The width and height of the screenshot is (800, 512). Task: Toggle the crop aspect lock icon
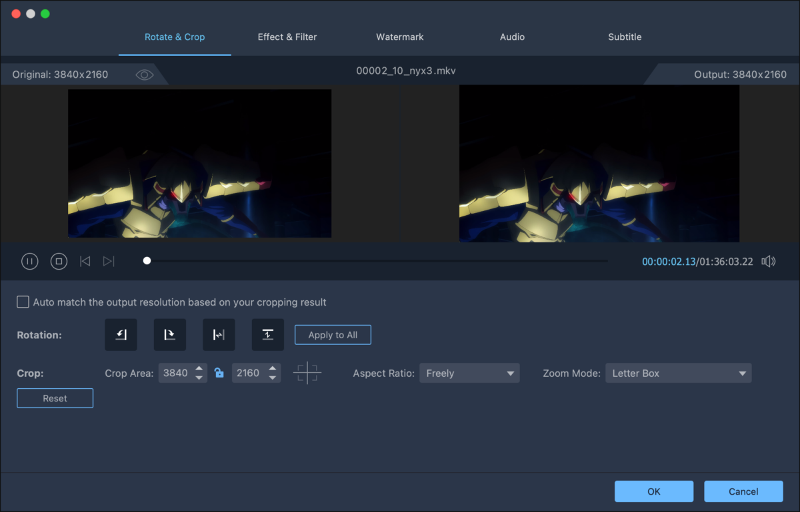coord(219,373)
